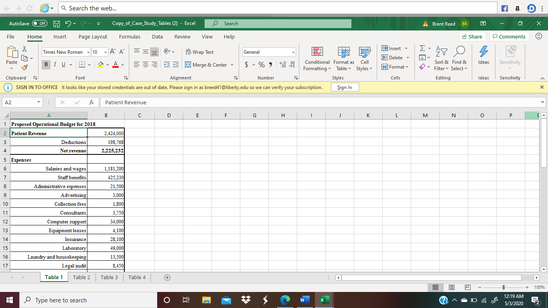The height and width of the screenshot is (308, 548).
Task: Apply the yellow fill color
Action: coord(101,65)
